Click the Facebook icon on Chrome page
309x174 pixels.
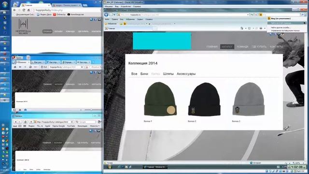point(96,19)
